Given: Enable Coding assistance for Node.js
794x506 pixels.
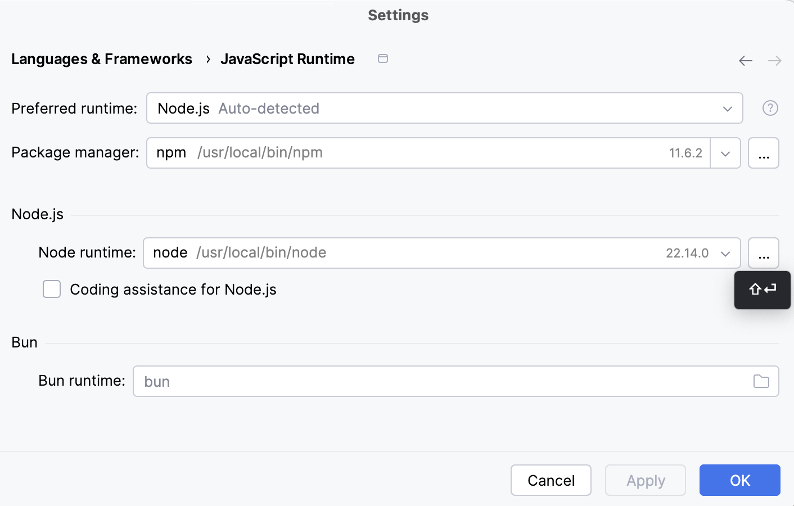Looking at the screenshot, I should [x=51, y=289].
